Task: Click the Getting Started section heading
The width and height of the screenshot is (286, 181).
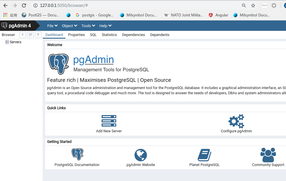Action: 59,142
